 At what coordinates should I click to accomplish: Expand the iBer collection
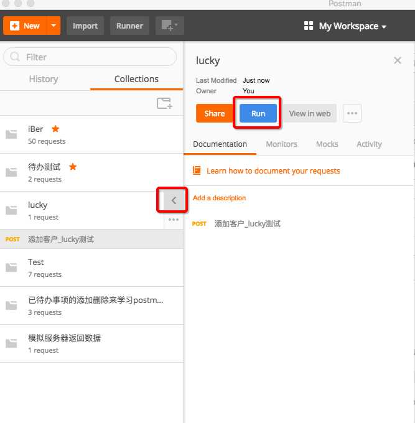coord(91,134)
